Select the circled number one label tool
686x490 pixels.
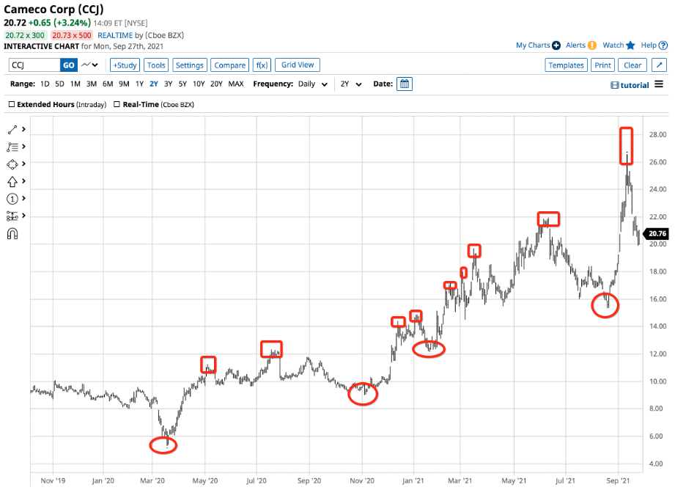[x=12, y=199]
